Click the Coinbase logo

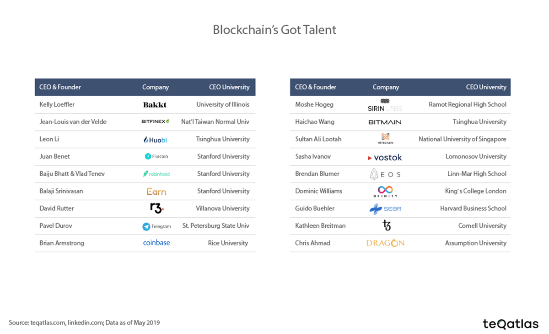[156, 243]
